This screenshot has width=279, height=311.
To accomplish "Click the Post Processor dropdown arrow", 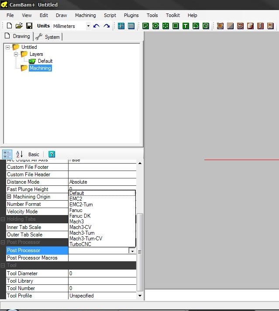I will pos(132,251).
